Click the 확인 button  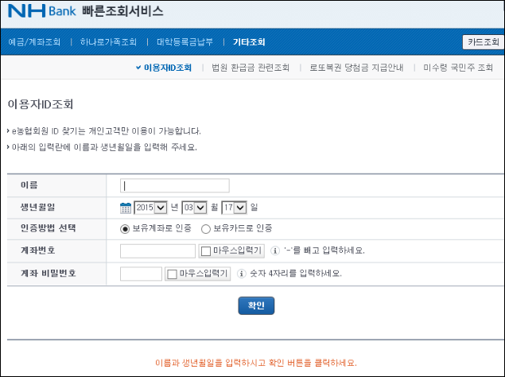coord(256,305)
